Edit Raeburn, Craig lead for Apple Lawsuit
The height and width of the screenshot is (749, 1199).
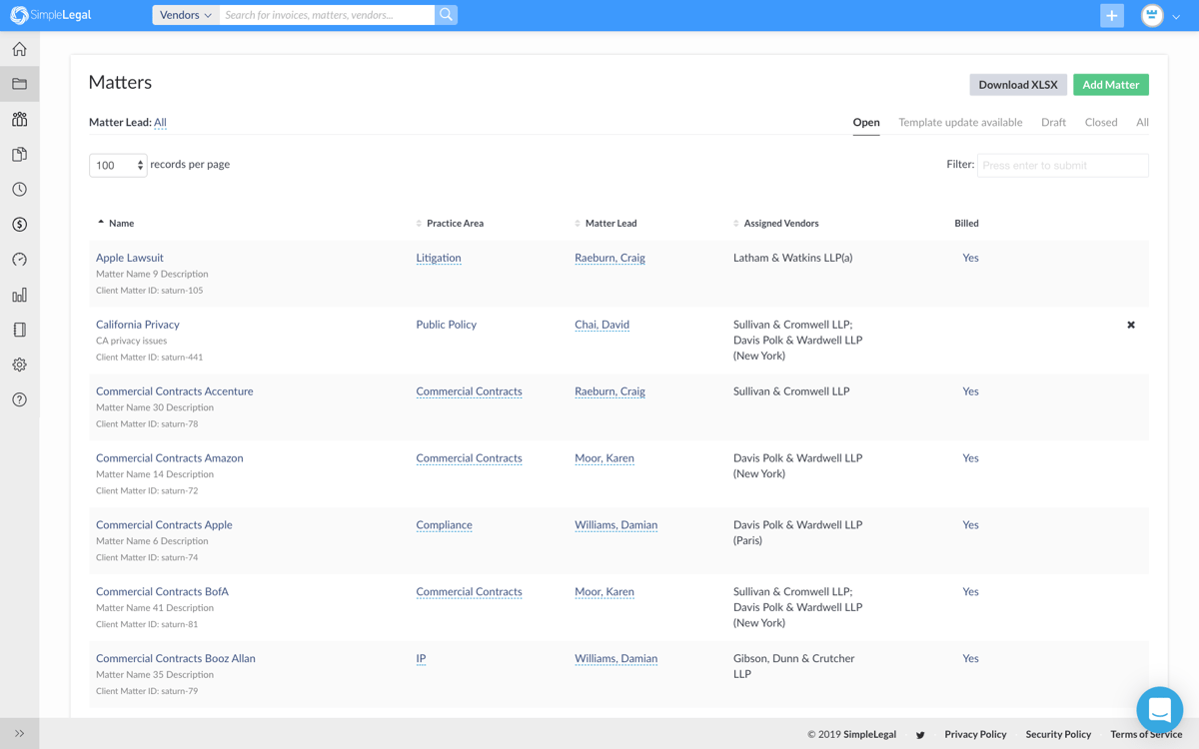[x=609, y=258]
